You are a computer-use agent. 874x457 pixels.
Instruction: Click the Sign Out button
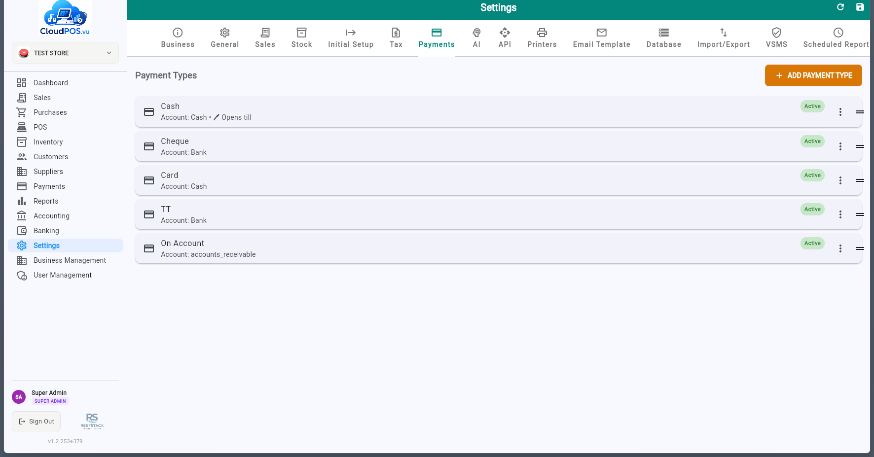pyautogui.click(x=36, y=422)
